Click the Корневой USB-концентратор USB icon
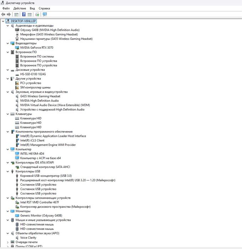 pos(17,176)
